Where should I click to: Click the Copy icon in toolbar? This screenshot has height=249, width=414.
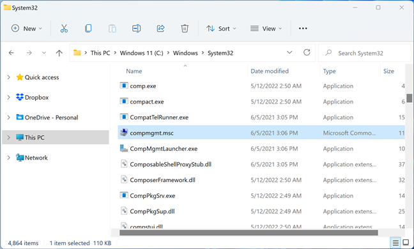click(x=88, y=29)
